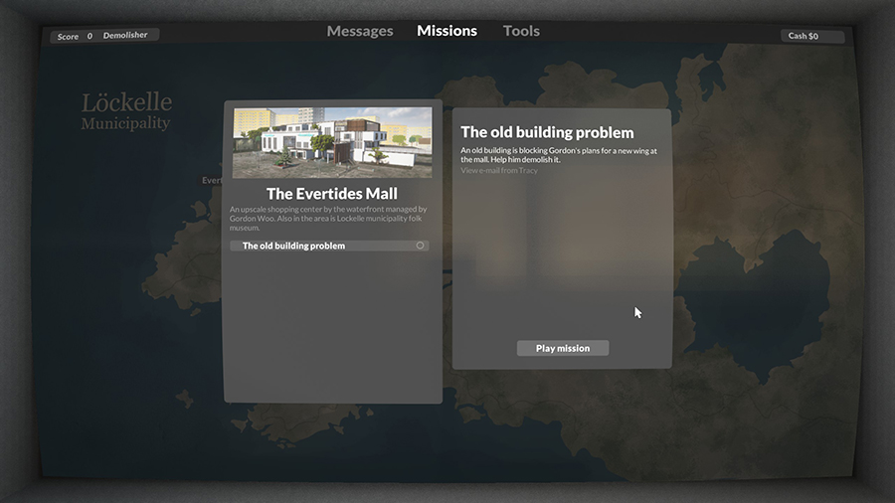Click the Evertides map label behind left panel
895x503 pixels.
[211, 181]
